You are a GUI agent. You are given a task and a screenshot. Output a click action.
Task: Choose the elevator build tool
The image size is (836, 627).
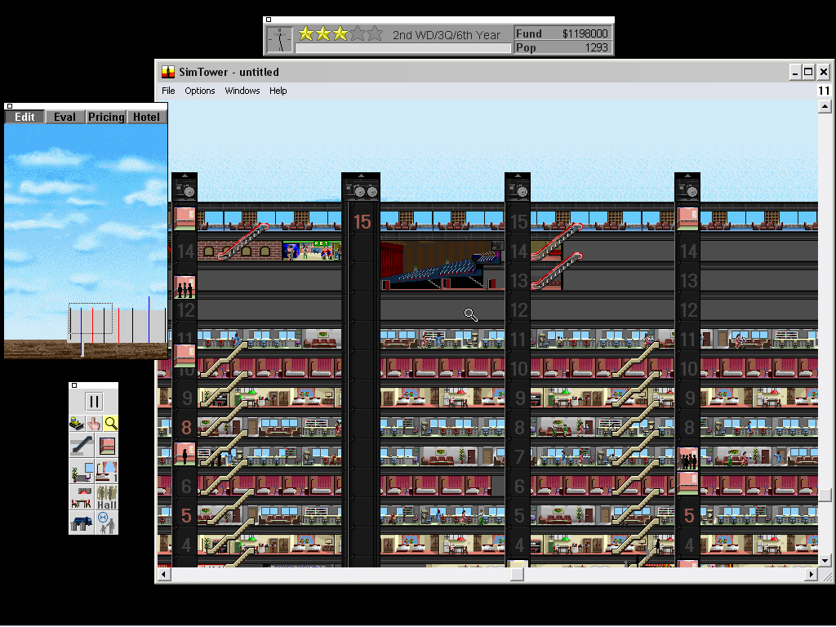pos(107,445)
